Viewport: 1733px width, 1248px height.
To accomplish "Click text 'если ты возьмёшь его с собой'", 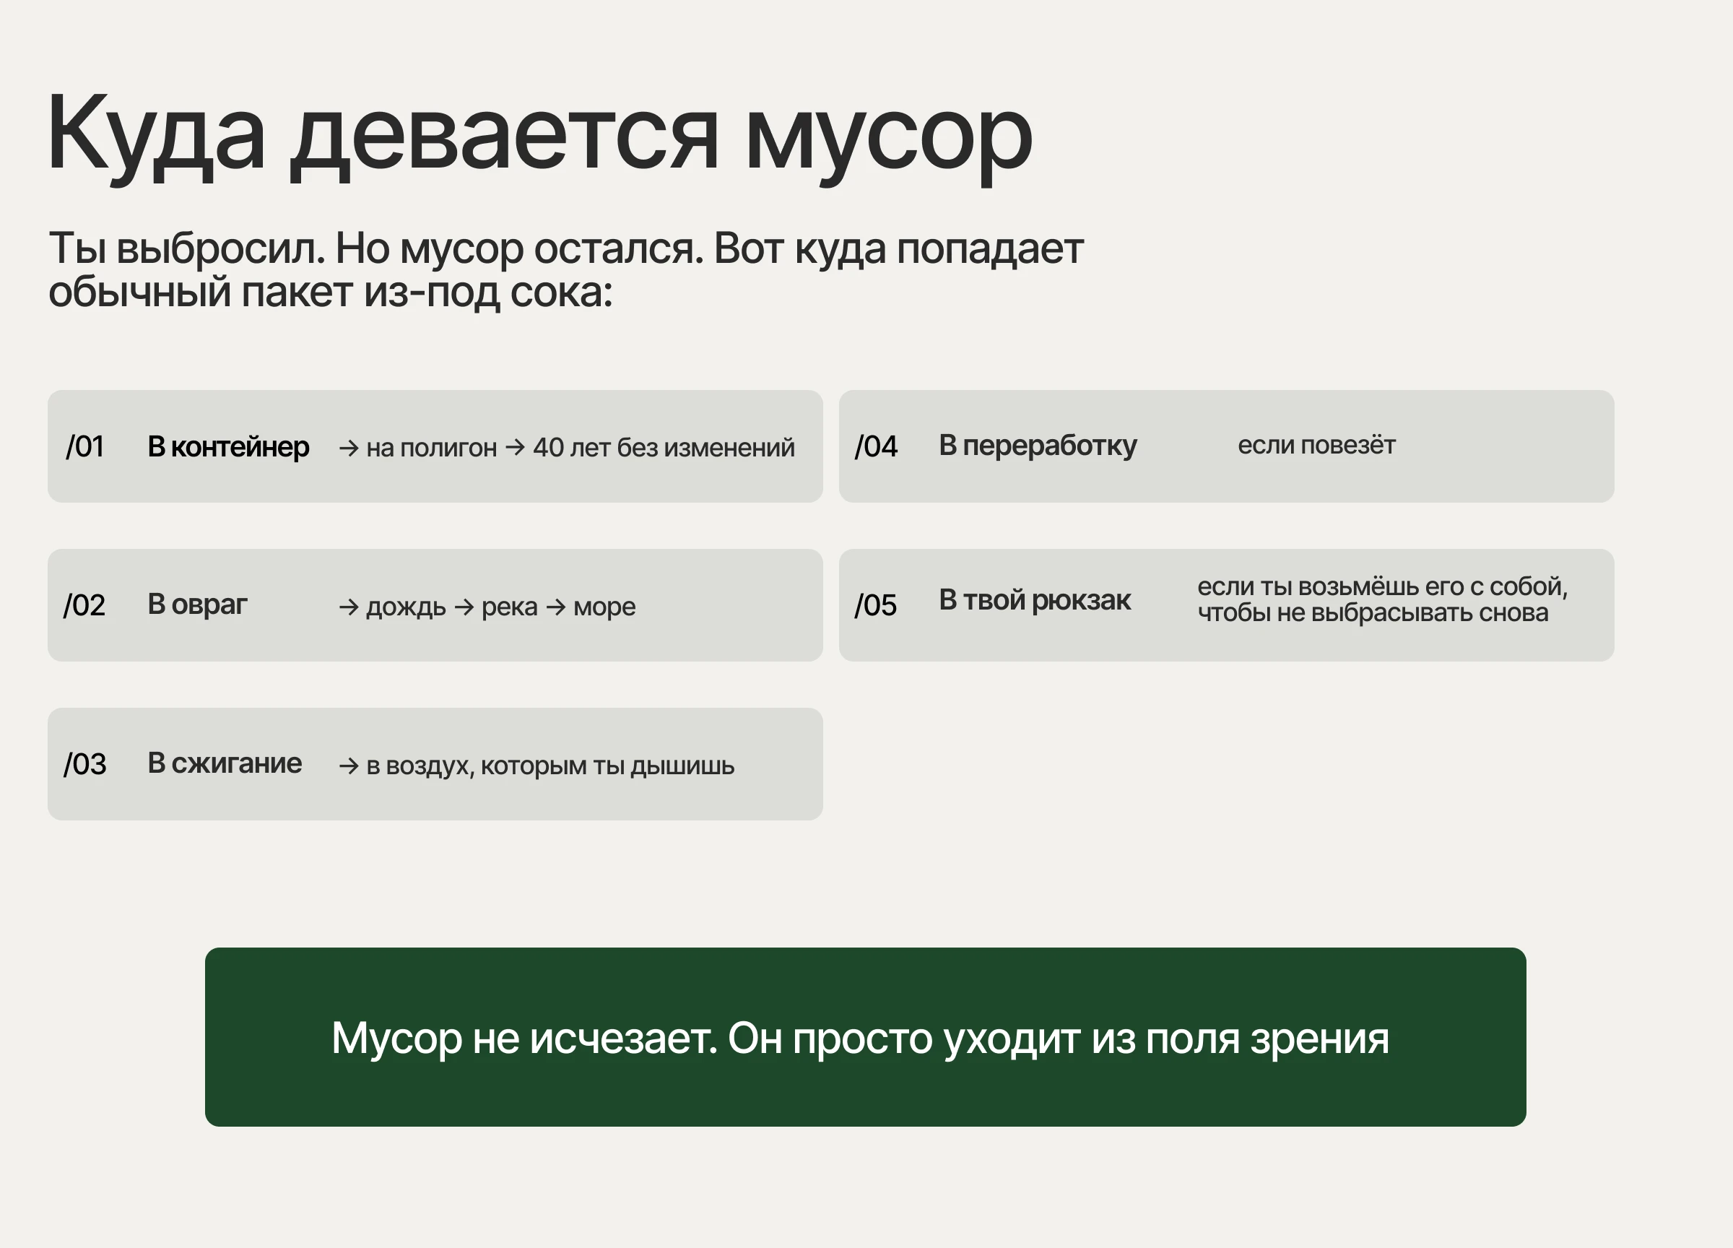I will 1381,587.
